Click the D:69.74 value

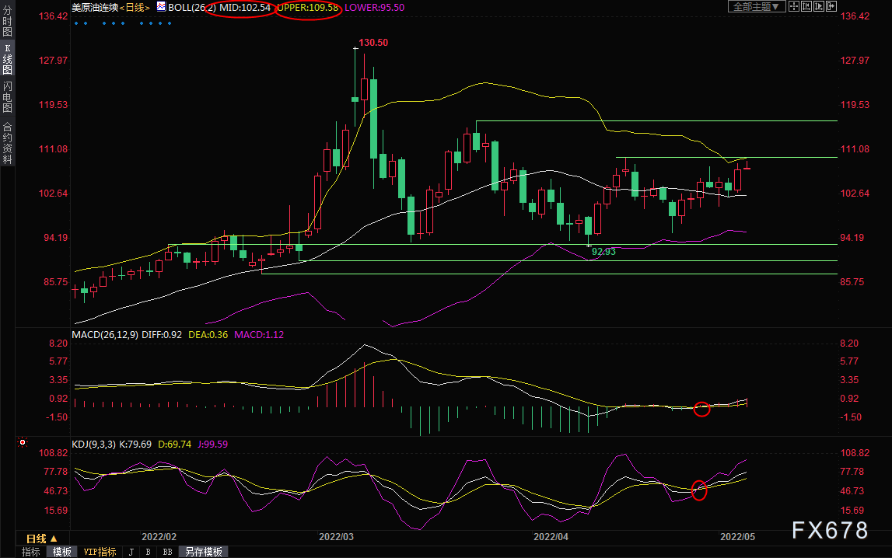pyautogui.click(x=174, y=444)
